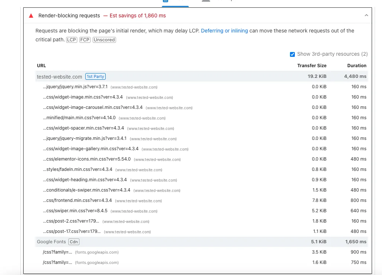382x275 pixels.
Task: Click the 19.2 KiB total transfer size
Action: tap(317, 76)
